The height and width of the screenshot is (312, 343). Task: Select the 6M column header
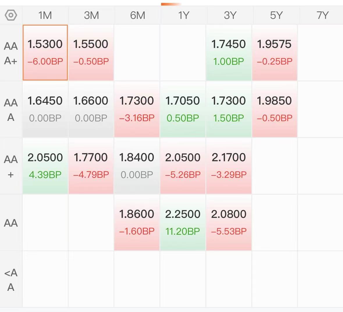(137, 15)
